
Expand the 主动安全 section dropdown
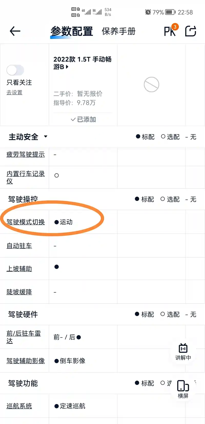(46, 136)
